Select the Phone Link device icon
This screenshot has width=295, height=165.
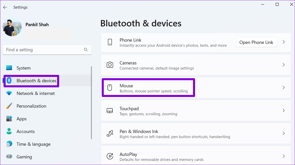110,42
